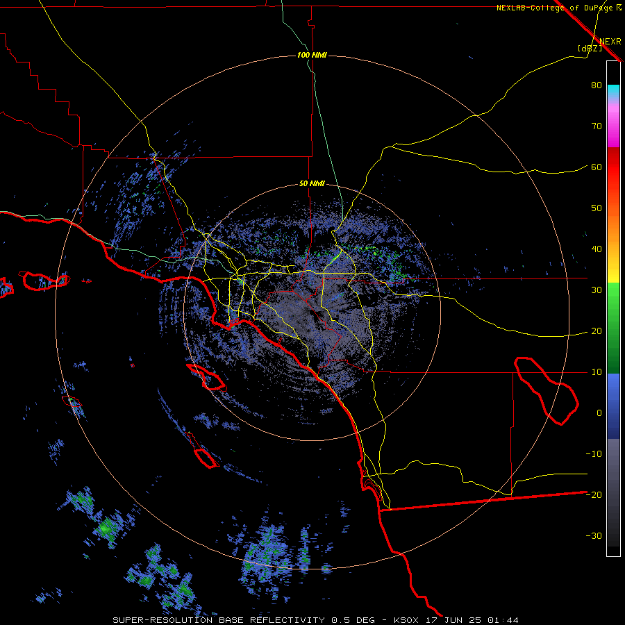Click the 50 value on the dBZ scale
The width and height of the screenshot is (625, 625).
pyautogui.click(x=597, y=208)
